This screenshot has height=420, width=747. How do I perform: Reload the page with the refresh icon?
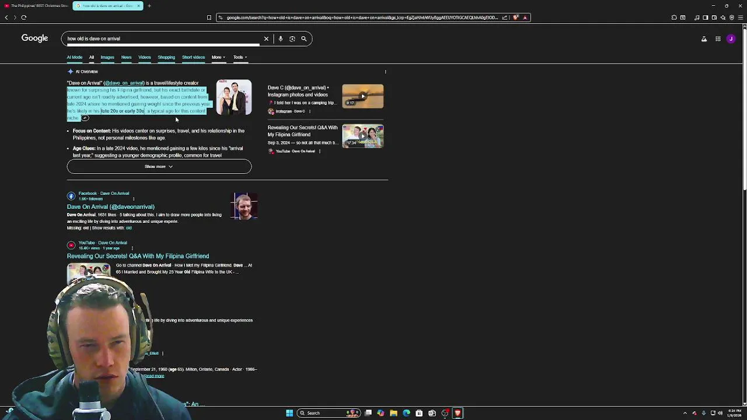[x=24, y=17]
